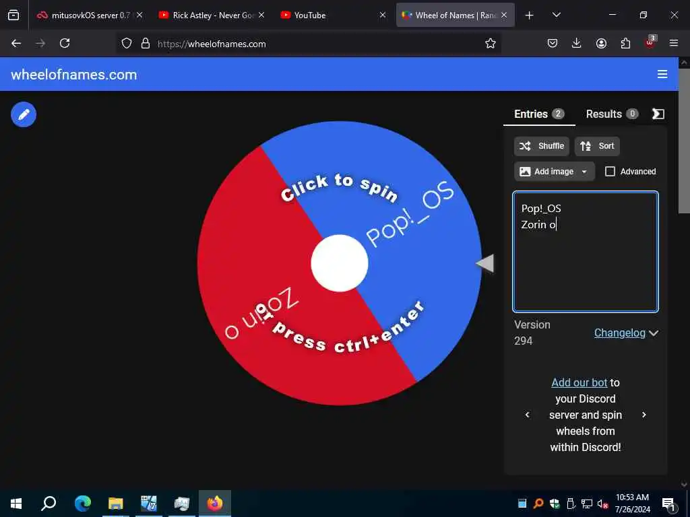Viewport: 690px width, 517px height.
Task: Open the notification center icon
Action: 668,504
